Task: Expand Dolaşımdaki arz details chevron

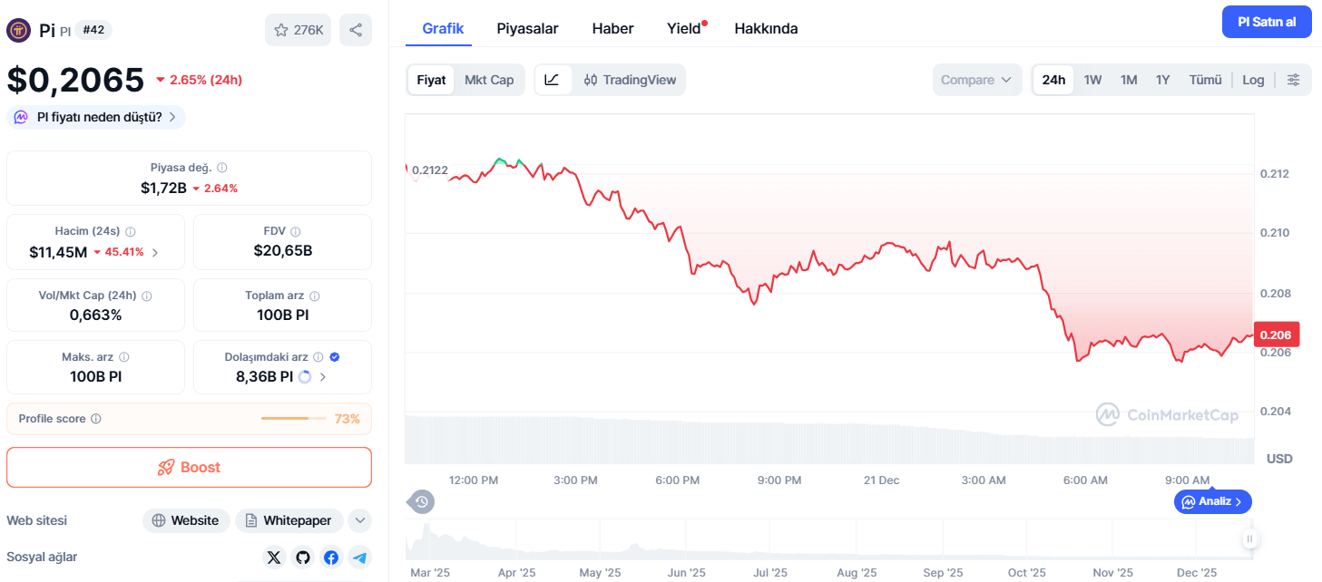Action: pos(323,376)
